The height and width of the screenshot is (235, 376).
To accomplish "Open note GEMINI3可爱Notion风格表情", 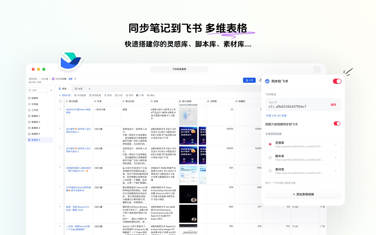I will 78,111.
